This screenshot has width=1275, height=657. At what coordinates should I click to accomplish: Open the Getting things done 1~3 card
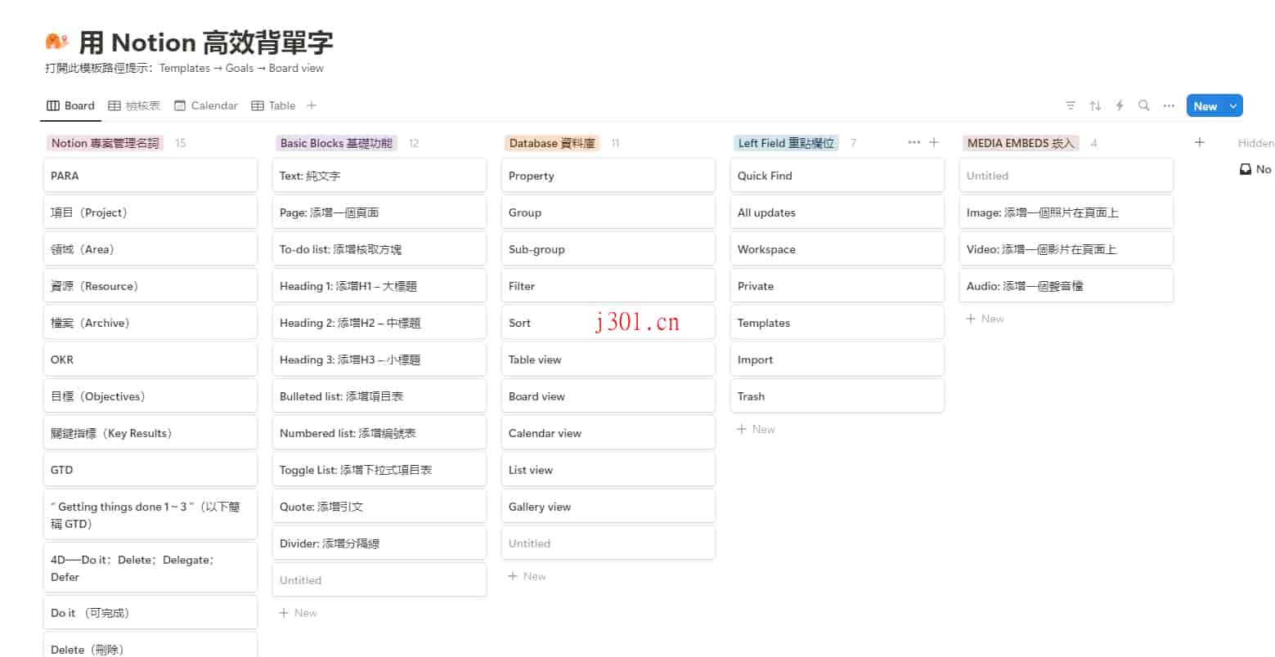tap(150, 515)
